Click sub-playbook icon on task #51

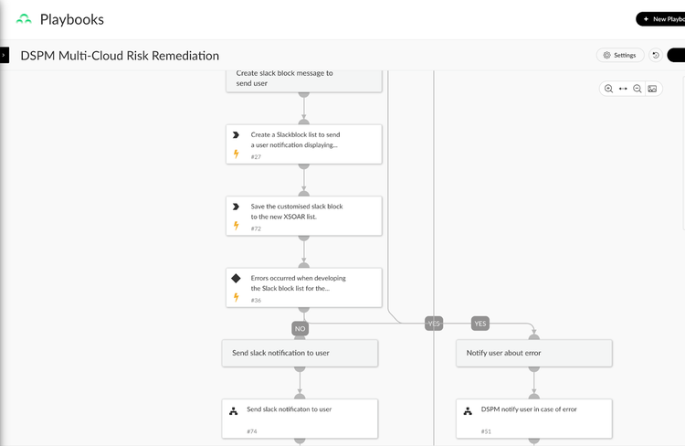[468, 411]
